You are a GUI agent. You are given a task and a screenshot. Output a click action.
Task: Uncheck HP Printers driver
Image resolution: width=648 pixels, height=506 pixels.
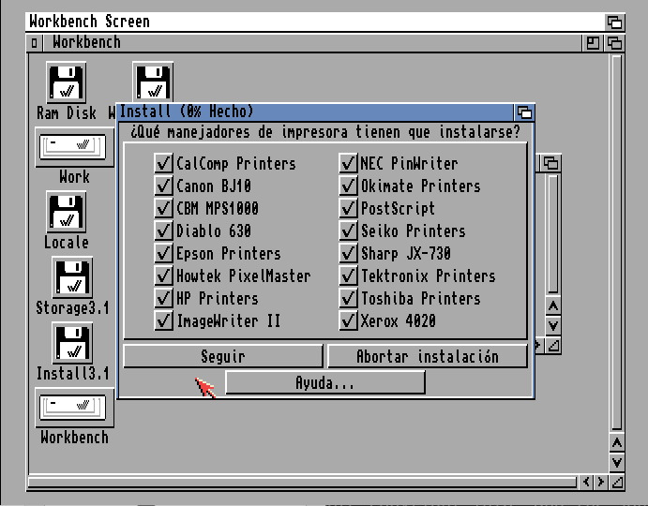pos(164,299)
